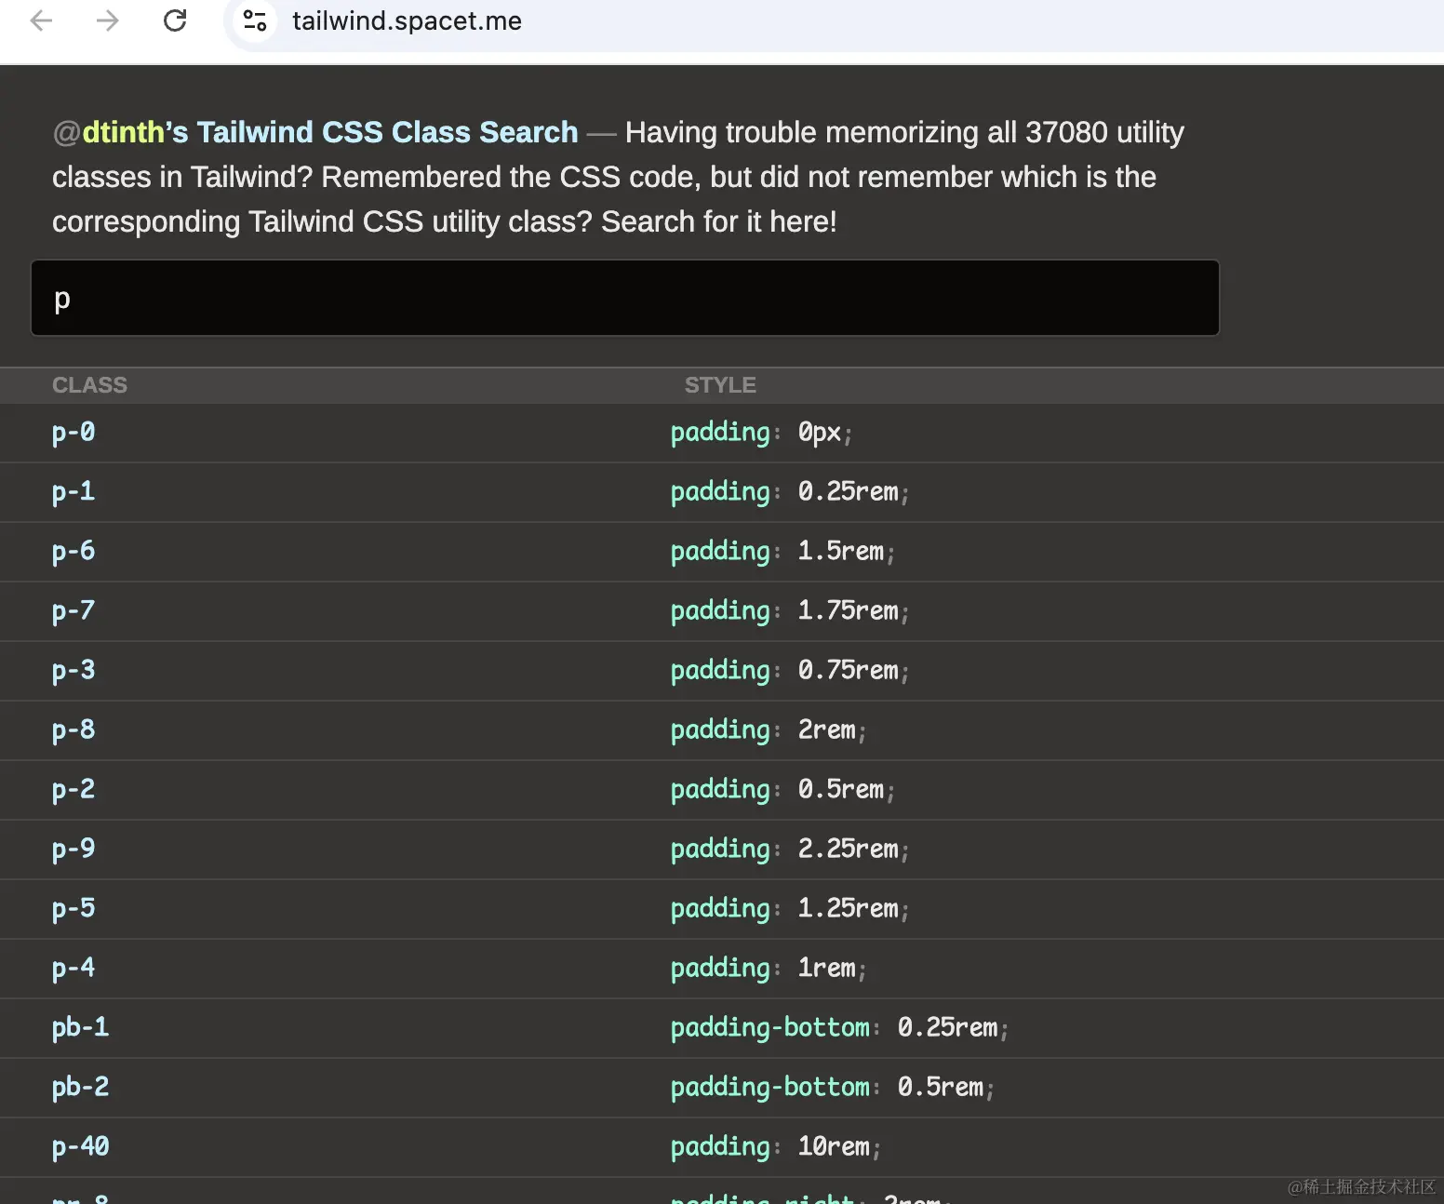Select the p-0 class row
Image resolution: width=1444 pixels, height=1204 pixels.
point(722,433)
